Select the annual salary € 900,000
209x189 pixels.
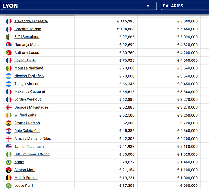189,186
